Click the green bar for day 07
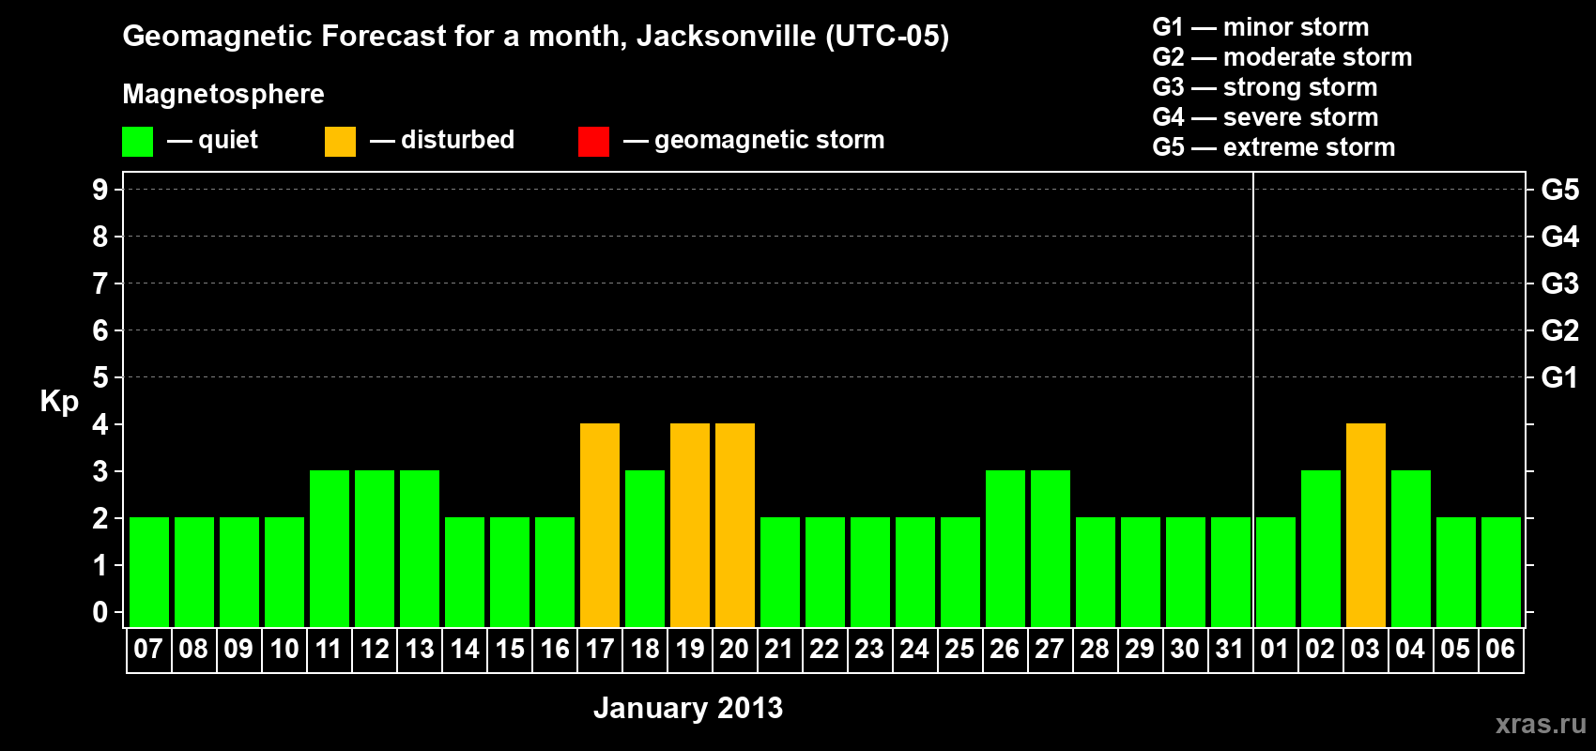The width and height of the screenshot is (1596, 751). [x=149, y=572]
